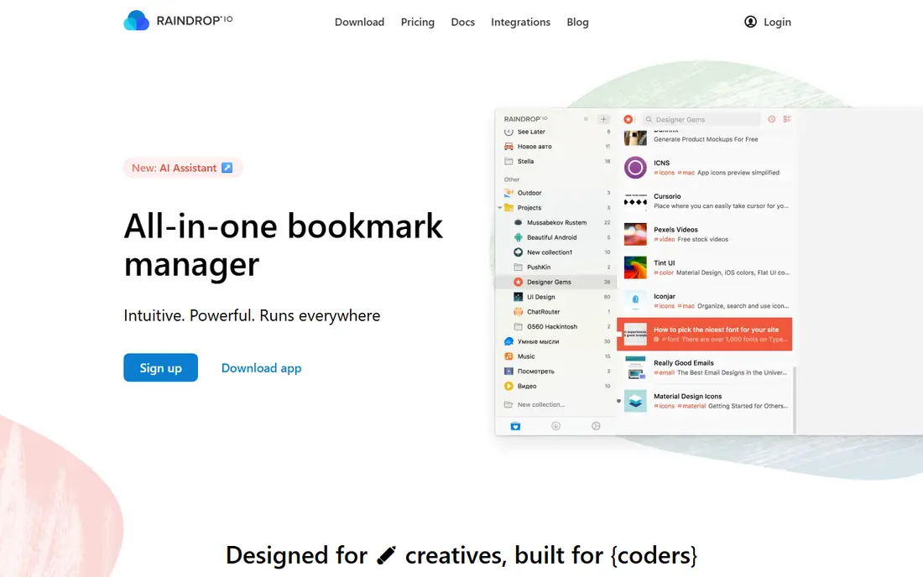Click the ChatRouter orange icon

pyautogui.click(x=518, y=312)
